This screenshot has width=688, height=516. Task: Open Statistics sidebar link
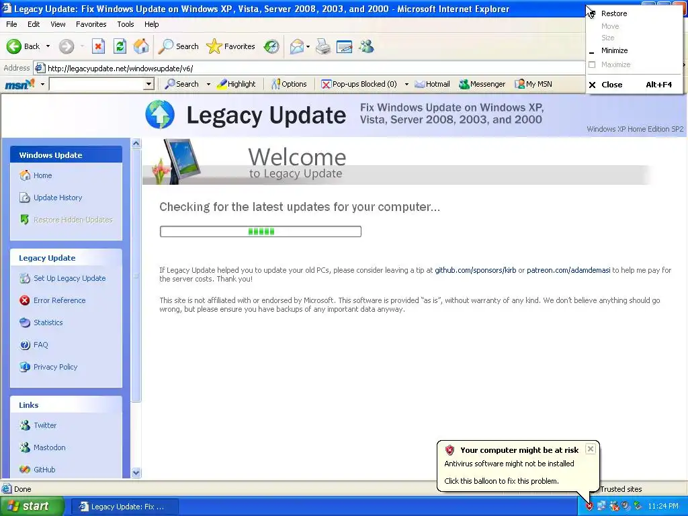pos(41,322)
